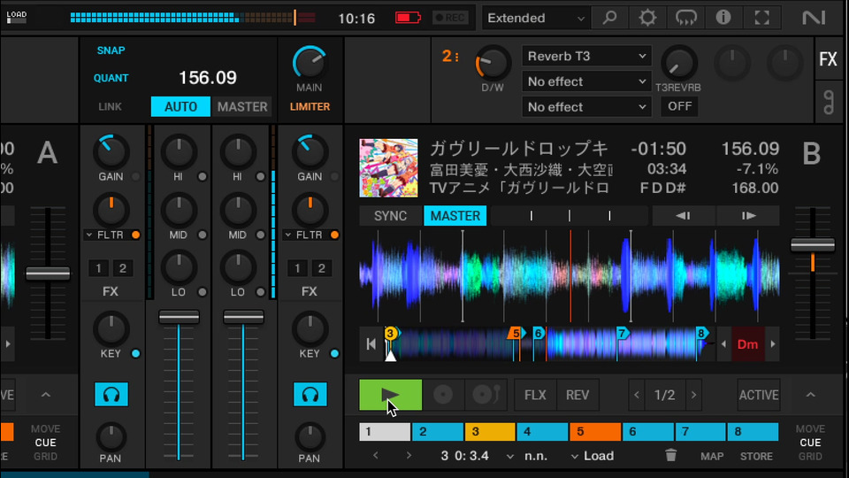Image resolution: width=849 pixels, height=478 pixels.
Task: Select hotcue 5 orange pad
Action: pyautogui.click(x=593, y=432)
